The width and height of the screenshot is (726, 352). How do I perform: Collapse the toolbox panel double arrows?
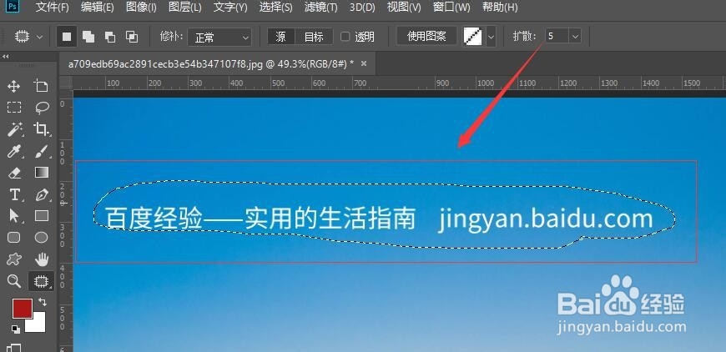point(6,56)
